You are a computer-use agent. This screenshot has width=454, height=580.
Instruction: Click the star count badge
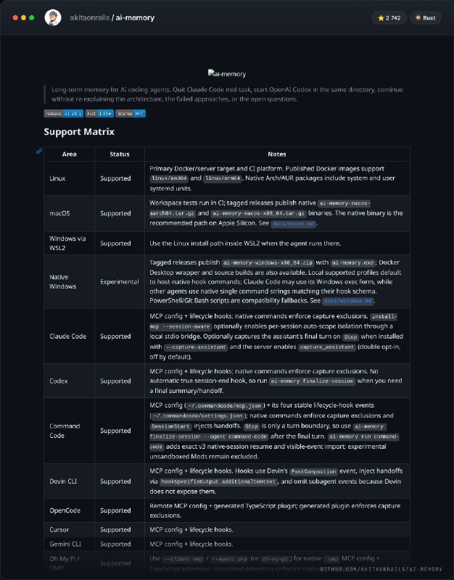389,17
